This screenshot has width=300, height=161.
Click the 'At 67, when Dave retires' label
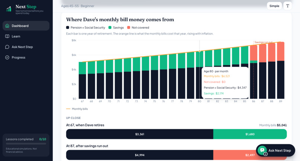point(85,125)
